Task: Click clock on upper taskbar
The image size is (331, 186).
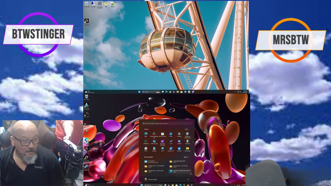Action: pos(245,92)
